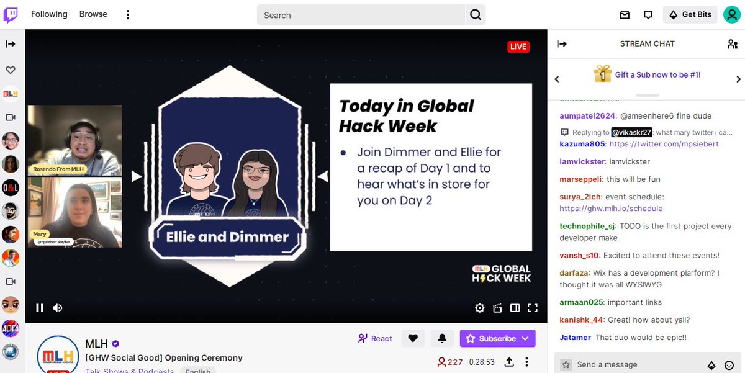Follow the channel with heart button
The height and width of the screenshot is (373, 745).
[413, 338]
